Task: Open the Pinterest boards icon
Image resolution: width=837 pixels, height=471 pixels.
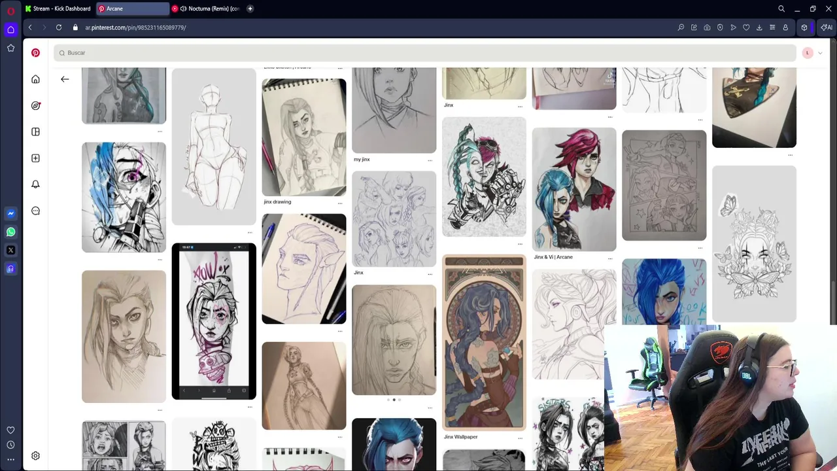Action: pos(35,131)
